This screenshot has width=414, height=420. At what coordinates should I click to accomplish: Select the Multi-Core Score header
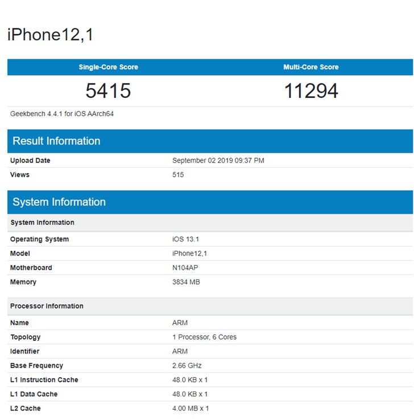311,67
